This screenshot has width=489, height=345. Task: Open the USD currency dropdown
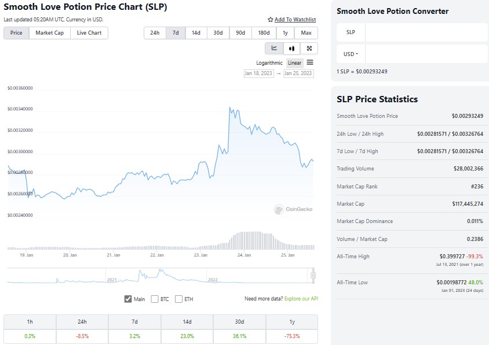pos(351,54)
